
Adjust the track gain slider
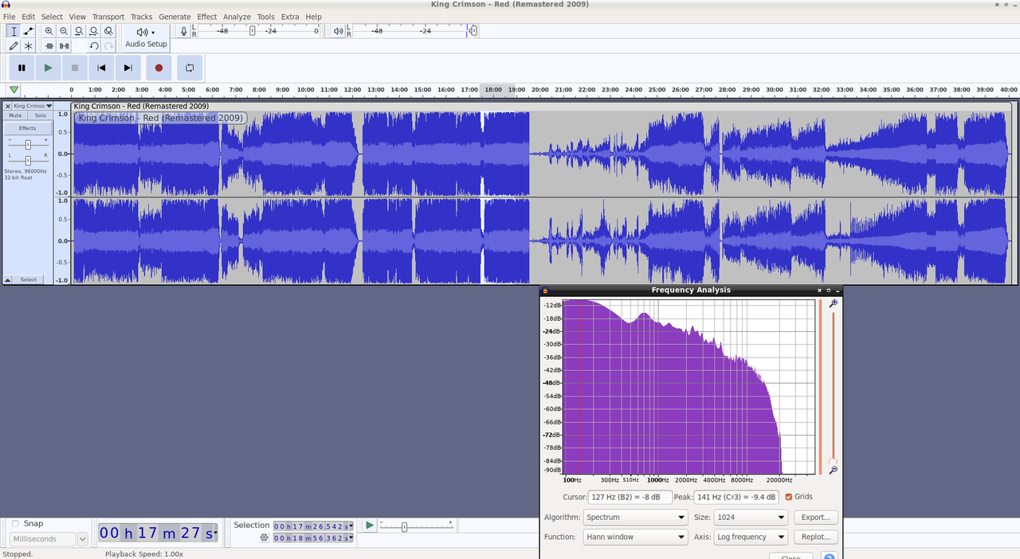(x=28, y=145)
